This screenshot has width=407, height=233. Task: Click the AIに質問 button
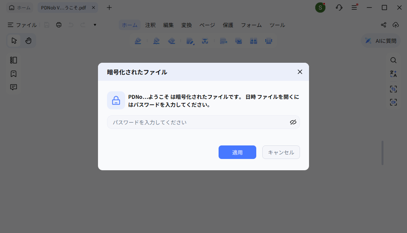click(x=381, y=41)
